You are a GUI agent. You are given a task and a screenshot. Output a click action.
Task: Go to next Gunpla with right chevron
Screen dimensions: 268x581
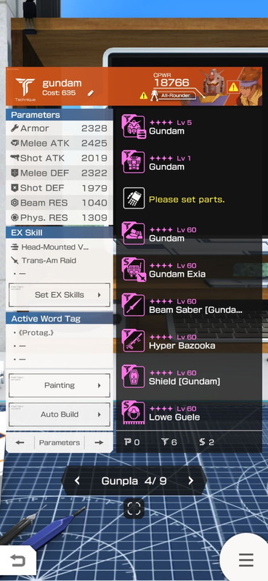191,481
